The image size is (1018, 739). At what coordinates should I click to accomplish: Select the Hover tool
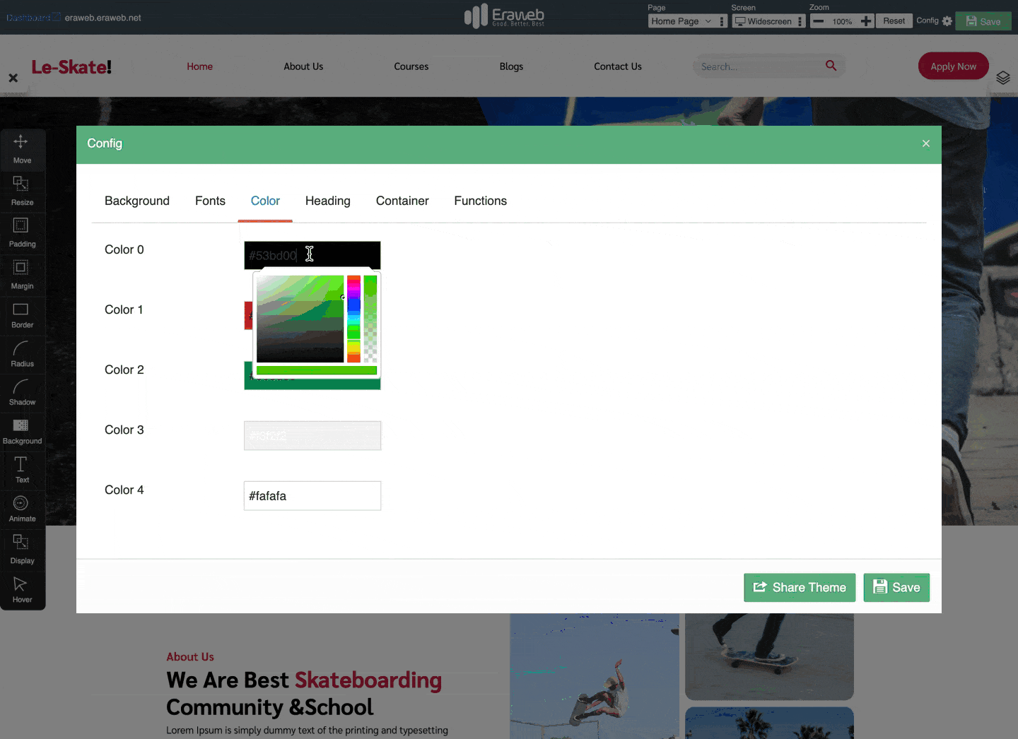21,589
